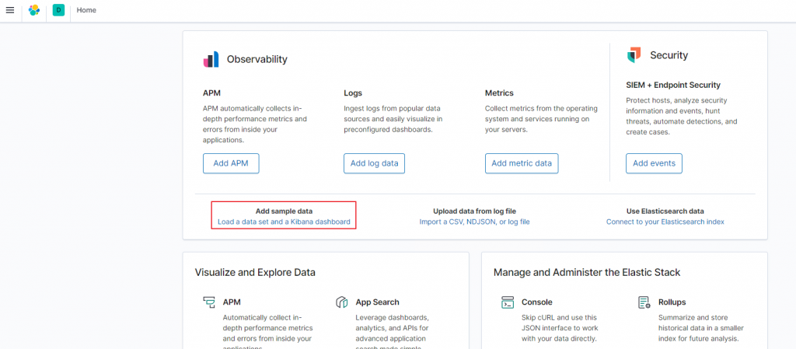Click the APM icon under Visualize

(208, 302)
